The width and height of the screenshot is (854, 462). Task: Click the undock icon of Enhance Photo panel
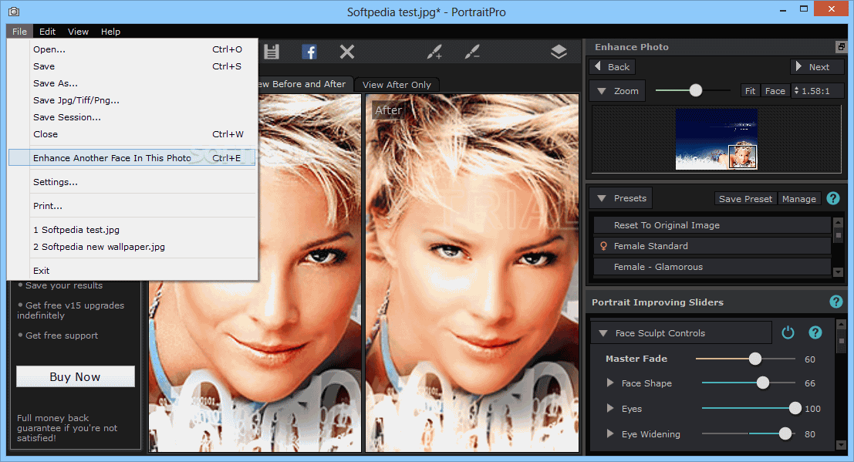[x=842, y=47]
